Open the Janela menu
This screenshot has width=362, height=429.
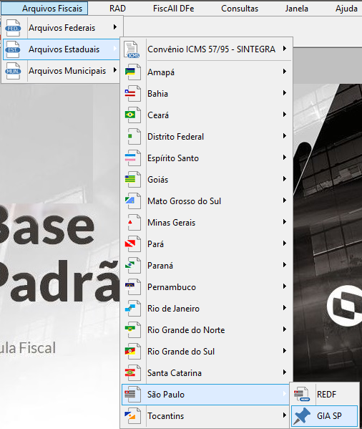pyautogui.click(x=296, y=9)
